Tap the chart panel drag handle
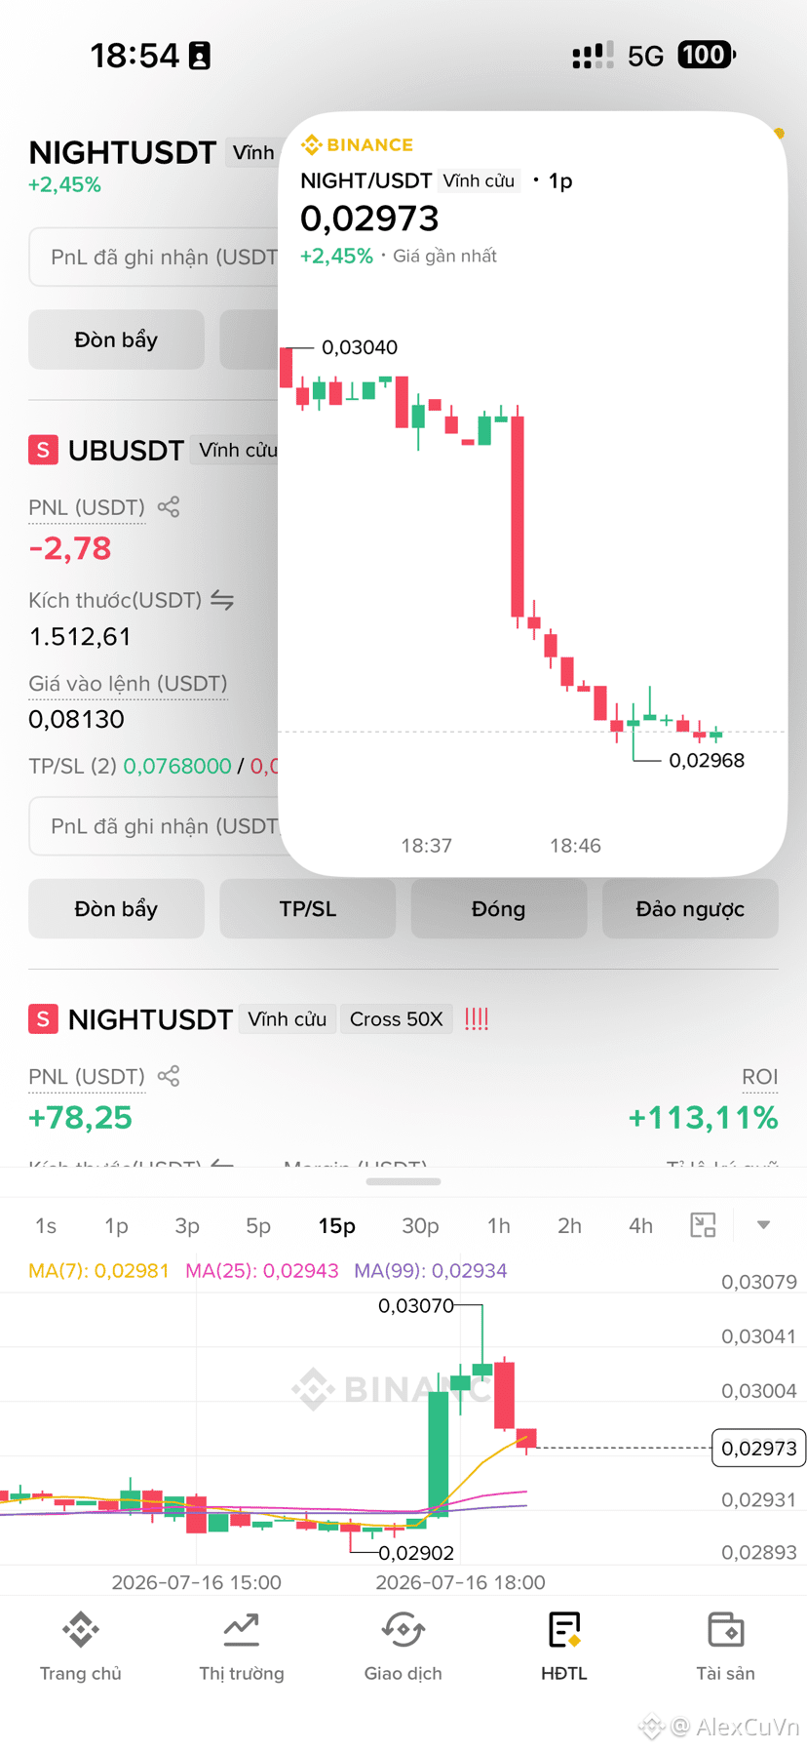 [403, 1181]
